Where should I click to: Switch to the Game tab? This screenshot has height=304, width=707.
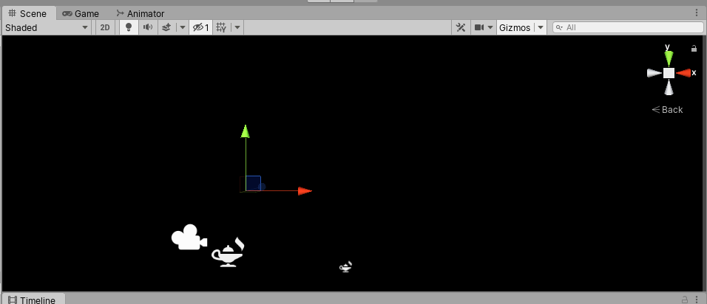point(81,13)
